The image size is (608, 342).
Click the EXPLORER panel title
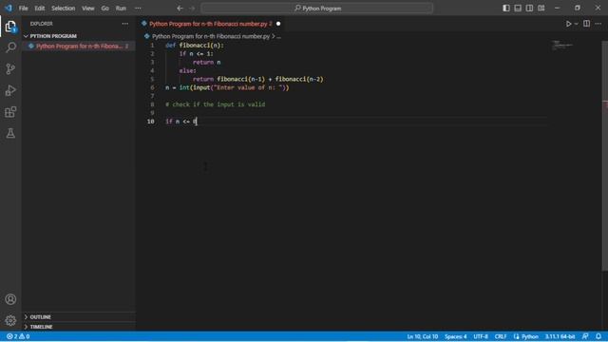(x=42, y=24)
